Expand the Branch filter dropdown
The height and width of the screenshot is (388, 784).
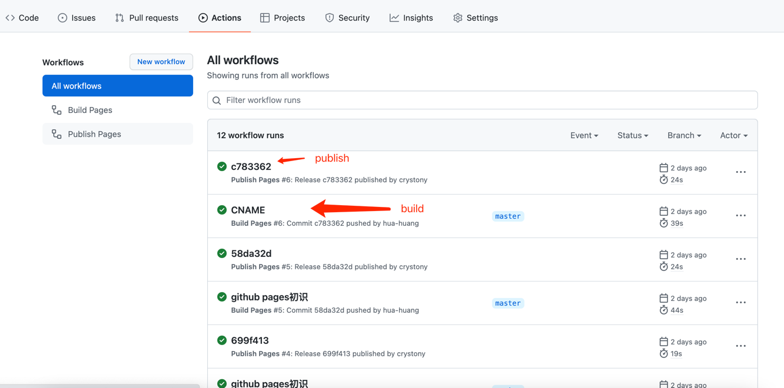click(684, 135)
